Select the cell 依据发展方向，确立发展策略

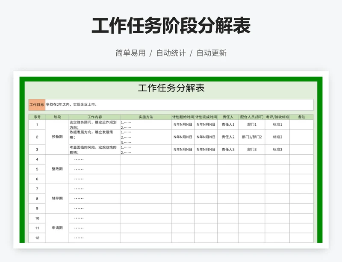coord(94,137)
